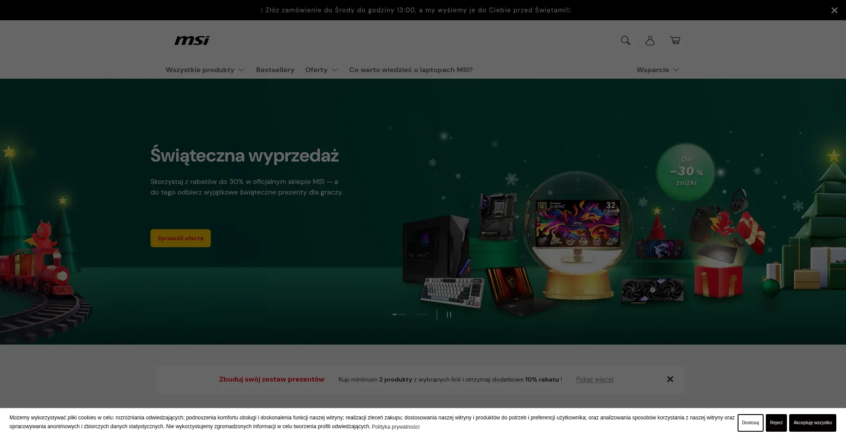Open the search icon

pos(625,40)
